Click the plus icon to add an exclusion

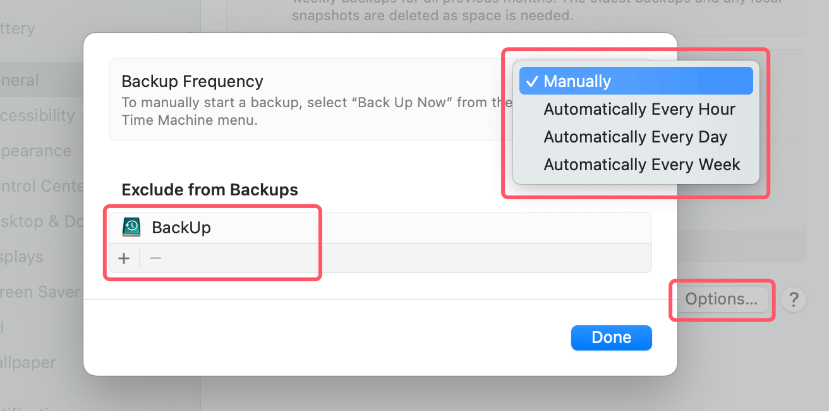pos(124,258)
